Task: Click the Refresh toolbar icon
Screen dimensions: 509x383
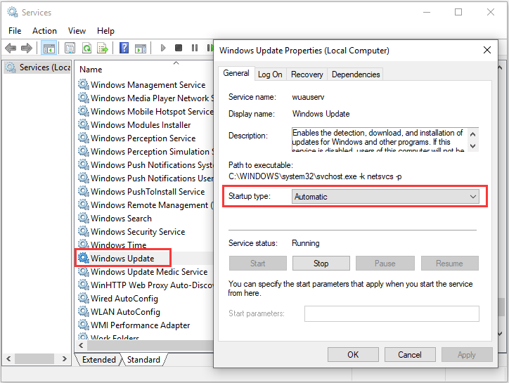Action: pyautogui.click(x=86, y=48)
